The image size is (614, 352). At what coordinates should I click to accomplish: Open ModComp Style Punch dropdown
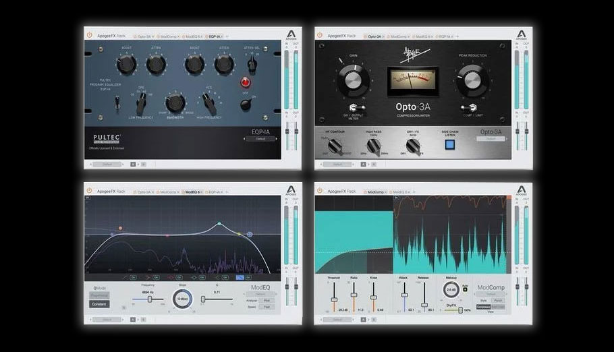[x=497, y=300]
